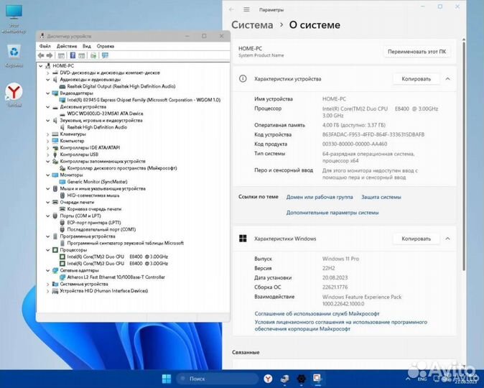The image size is (484, 388).
Task: Select Контроллер дискового пространства (Майкрософт)
Action: point(122,168)
